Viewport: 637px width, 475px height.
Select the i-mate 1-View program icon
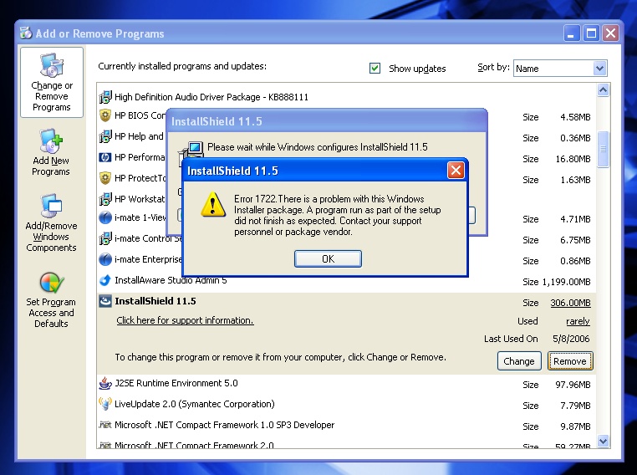pyautogui.click(x=105, y=217)
